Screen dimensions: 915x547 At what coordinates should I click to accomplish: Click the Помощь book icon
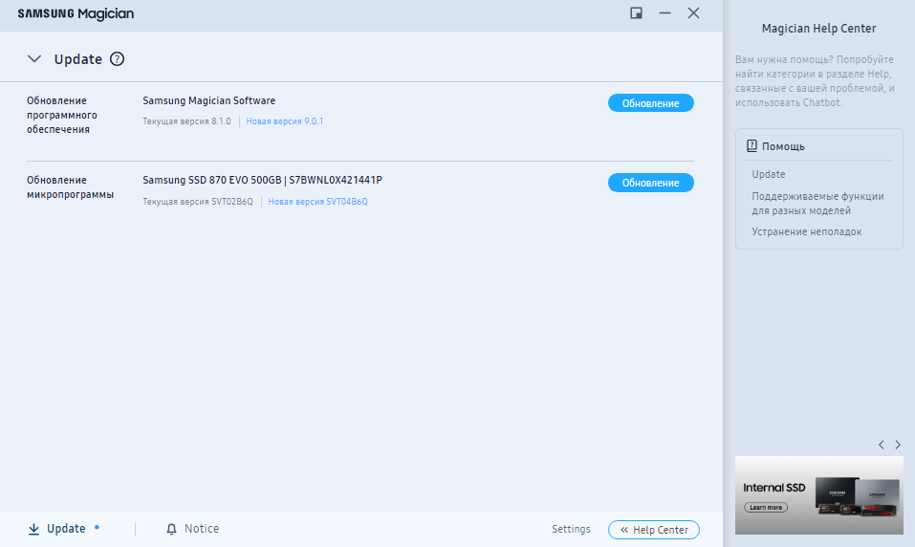(752, 146)
